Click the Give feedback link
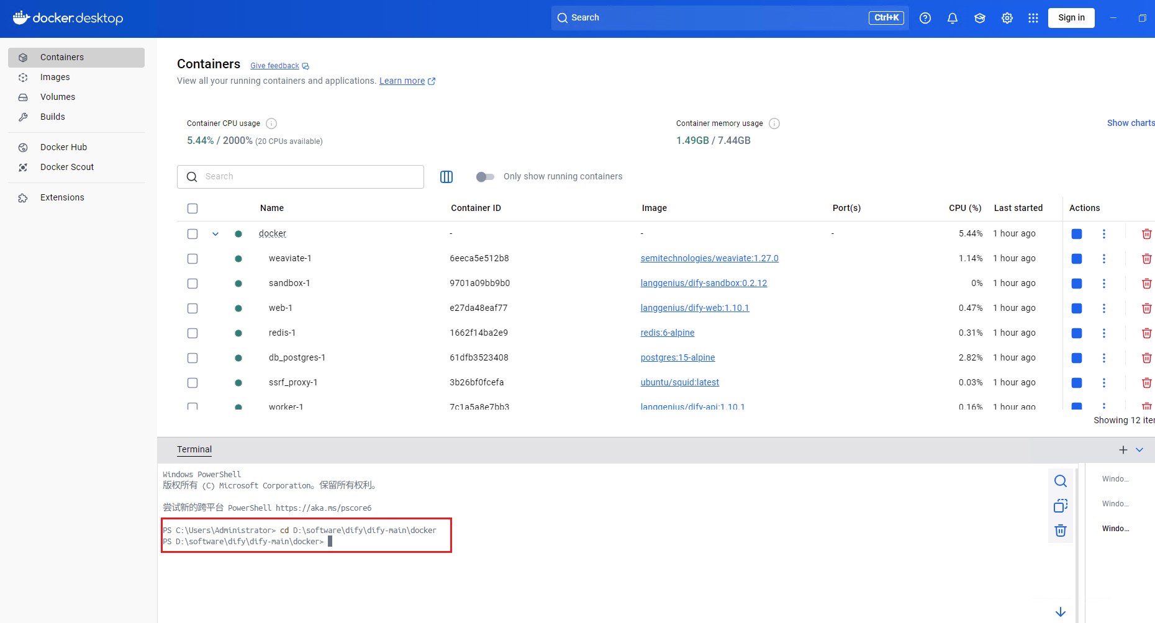The image size is (1155, 623). click(279, 66)
